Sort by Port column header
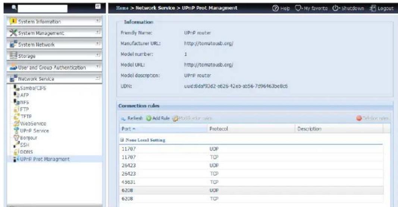 [x=163, y=129]
